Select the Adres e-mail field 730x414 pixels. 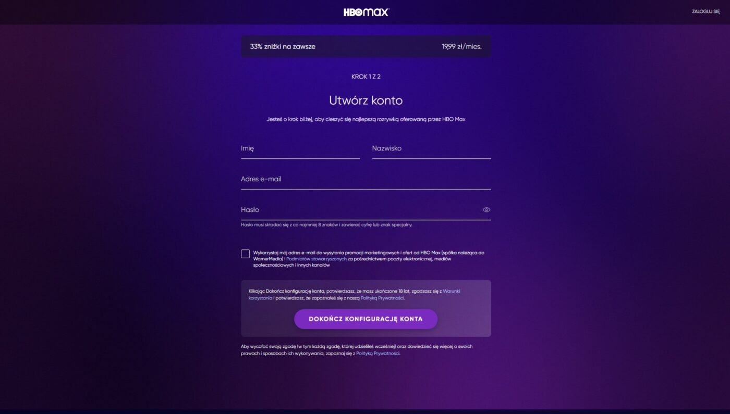[x=366, y=180]
